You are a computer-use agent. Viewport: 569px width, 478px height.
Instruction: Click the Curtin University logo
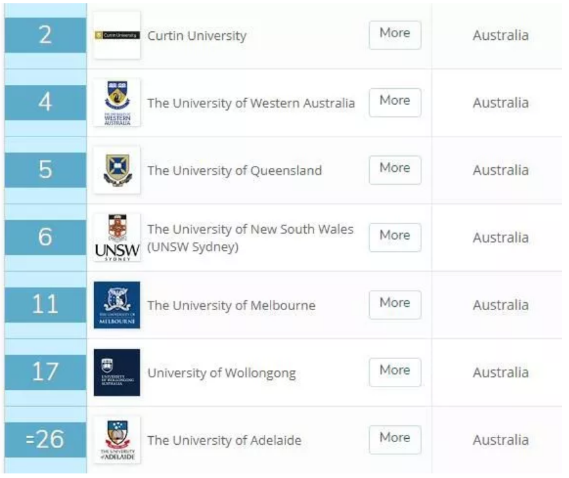pyautogui.click(x=116, y=35)
